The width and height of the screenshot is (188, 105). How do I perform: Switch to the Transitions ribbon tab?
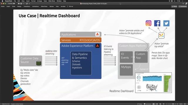coord(27,6)
